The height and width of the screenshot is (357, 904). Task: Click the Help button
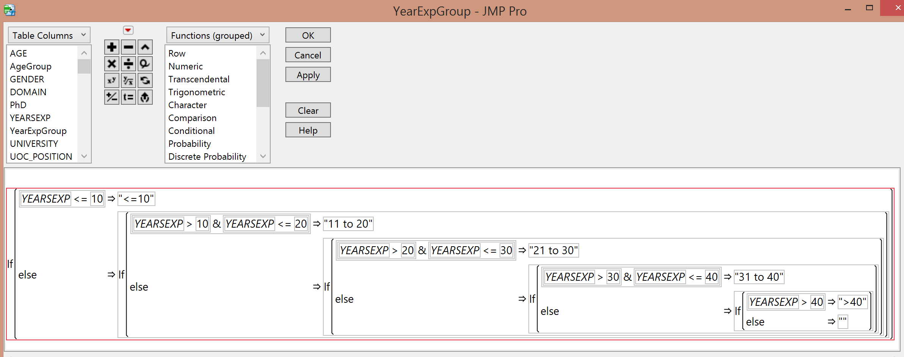(x=308, y=130)
